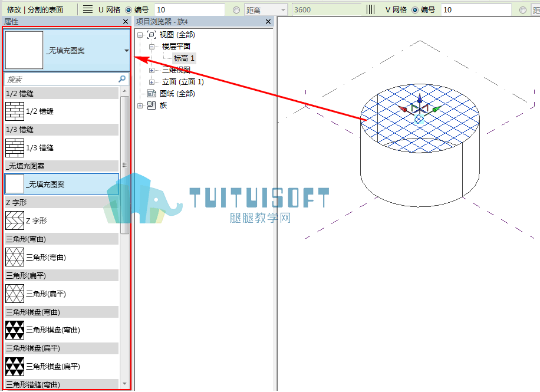The width and height of the screenshot is (540, 392).
Task: Apply the 三角形棋盘(扁平) pattern
Action: 62,366
